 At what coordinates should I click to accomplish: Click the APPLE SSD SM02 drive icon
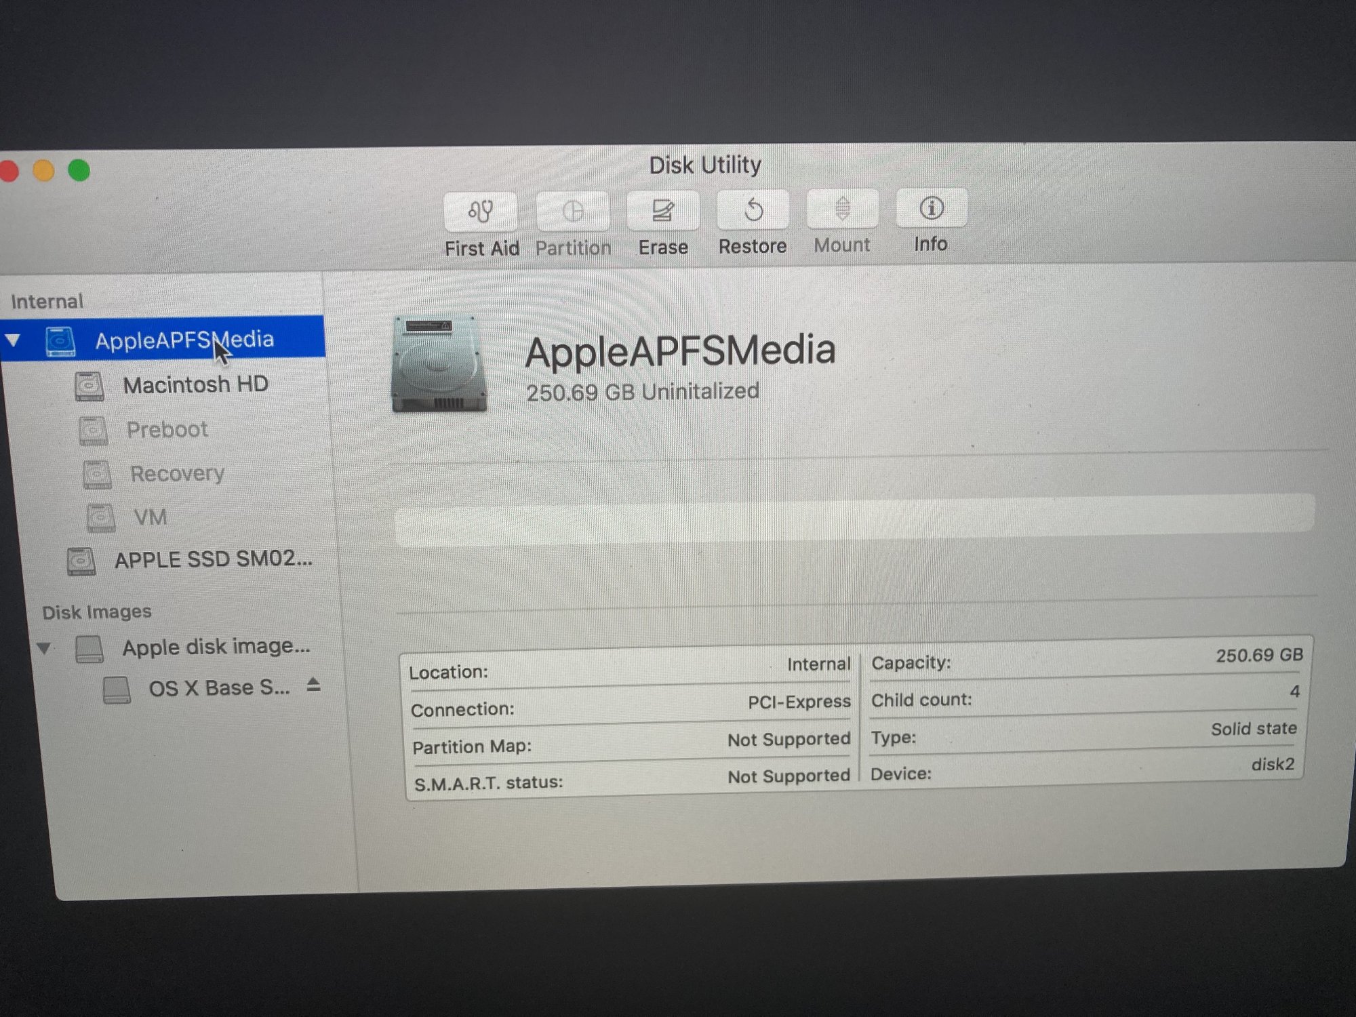click(x=81, y=561)
